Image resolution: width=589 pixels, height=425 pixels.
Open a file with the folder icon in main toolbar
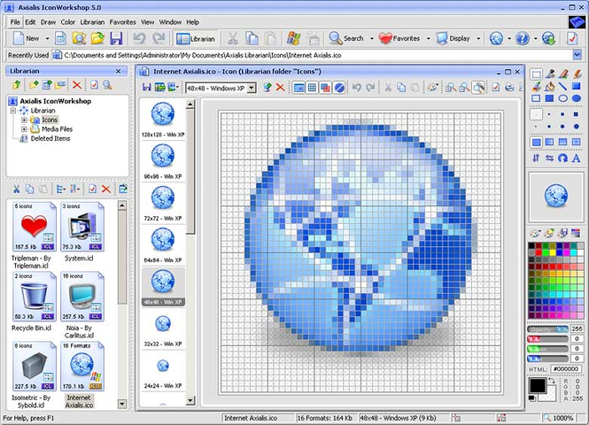[x=97, y=38]
